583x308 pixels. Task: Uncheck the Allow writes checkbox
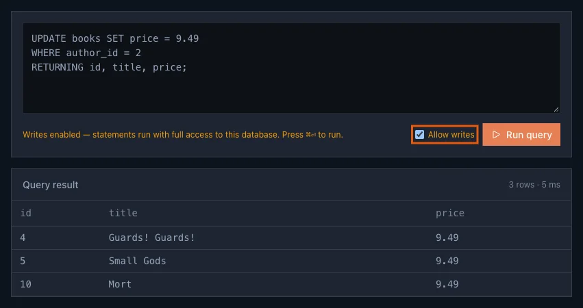pyautogui.click(x=419, y=135)
